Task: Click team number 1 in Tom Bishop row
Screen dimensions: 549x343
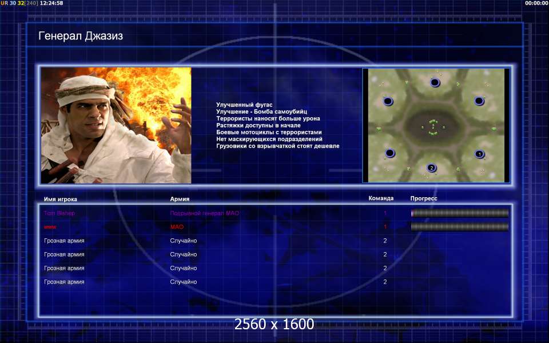Action: click(385, 213)
